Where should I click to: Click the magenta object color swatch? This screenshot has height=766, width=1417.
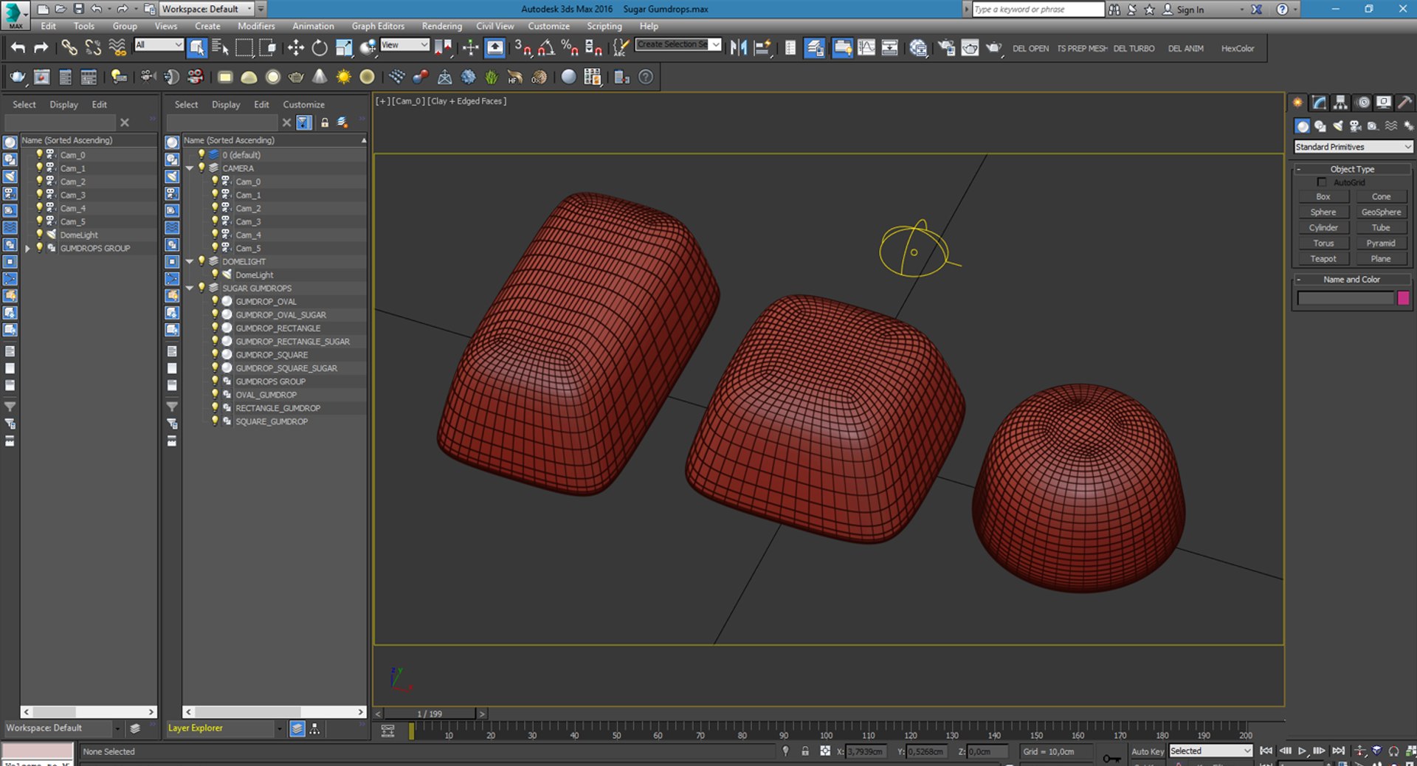pyautogui.click(x=1404, y=298)
